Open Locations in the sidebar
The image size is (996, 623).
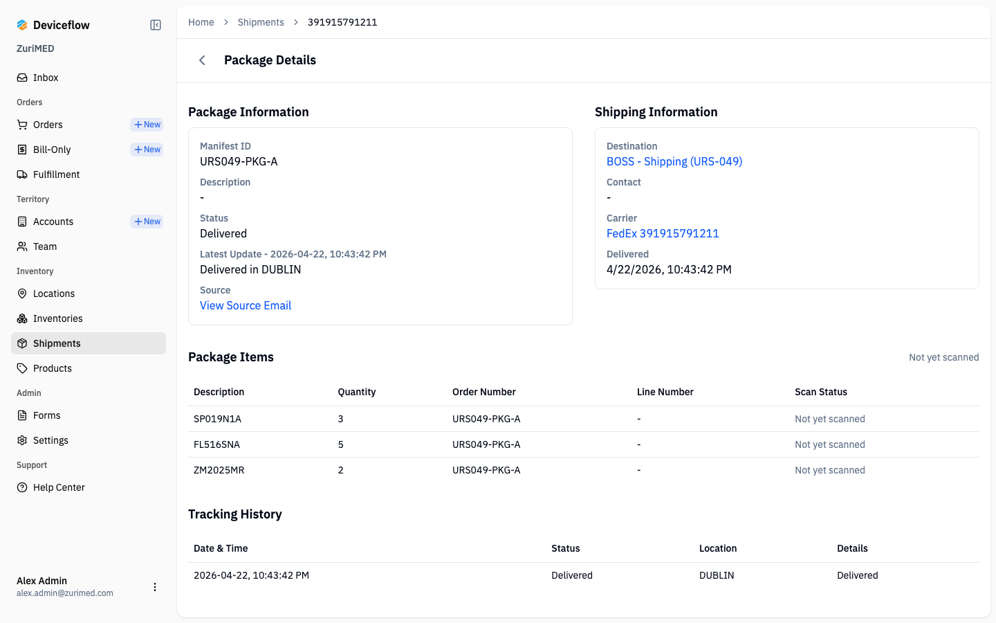[x=89, y=294]
